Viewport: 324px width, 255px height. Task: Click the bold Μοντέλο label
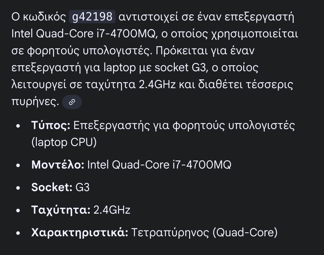(58, 165)
